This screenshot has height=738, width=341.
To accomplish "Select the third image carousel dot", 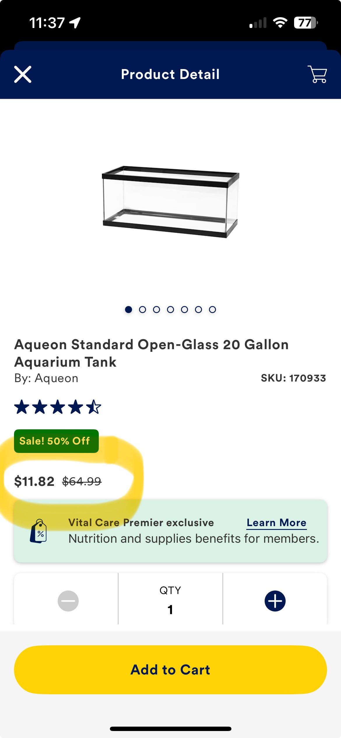I will pos(157,310).
